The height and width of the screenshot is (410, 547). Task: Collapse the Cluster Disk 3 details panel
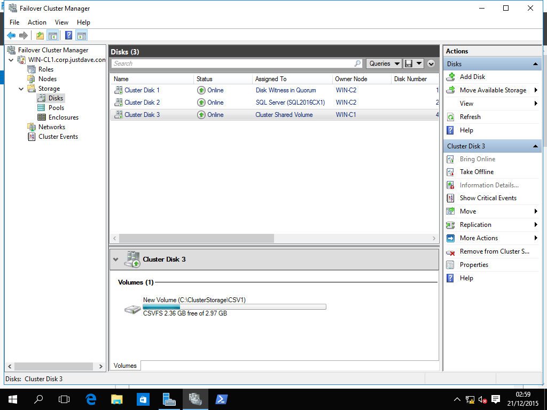click(116, 259)
